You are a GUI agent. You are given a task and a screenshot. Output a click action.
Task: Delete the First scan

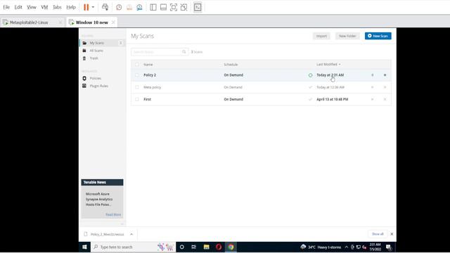click(x=385, y=99)
